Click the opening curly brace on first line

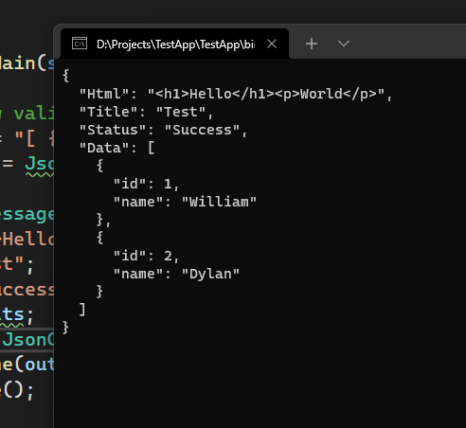(x=65, y=76)
